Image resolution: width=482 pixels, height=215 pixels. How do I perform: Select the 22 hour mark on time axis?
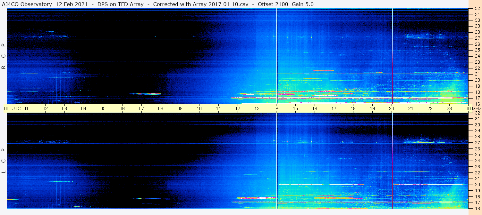point(430,108)
